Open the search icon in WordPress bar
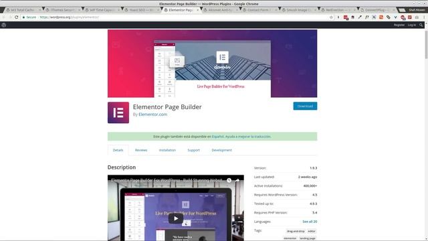Image resolution: width=428 pixels, height=241 pixels. point(421,25)
